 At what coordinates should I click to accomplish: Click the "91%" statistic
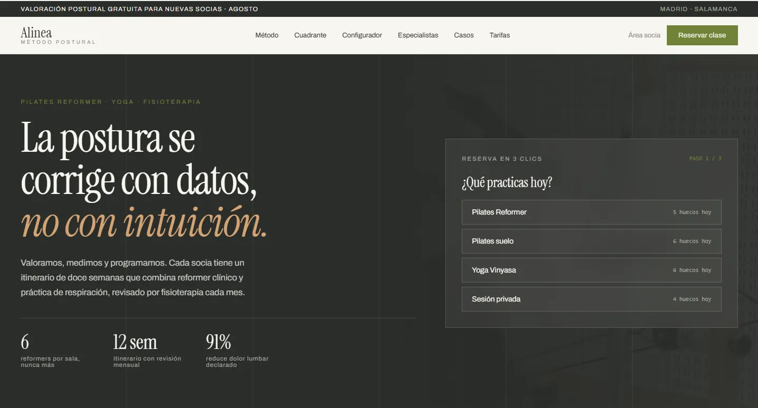click(x=218, y=342)
